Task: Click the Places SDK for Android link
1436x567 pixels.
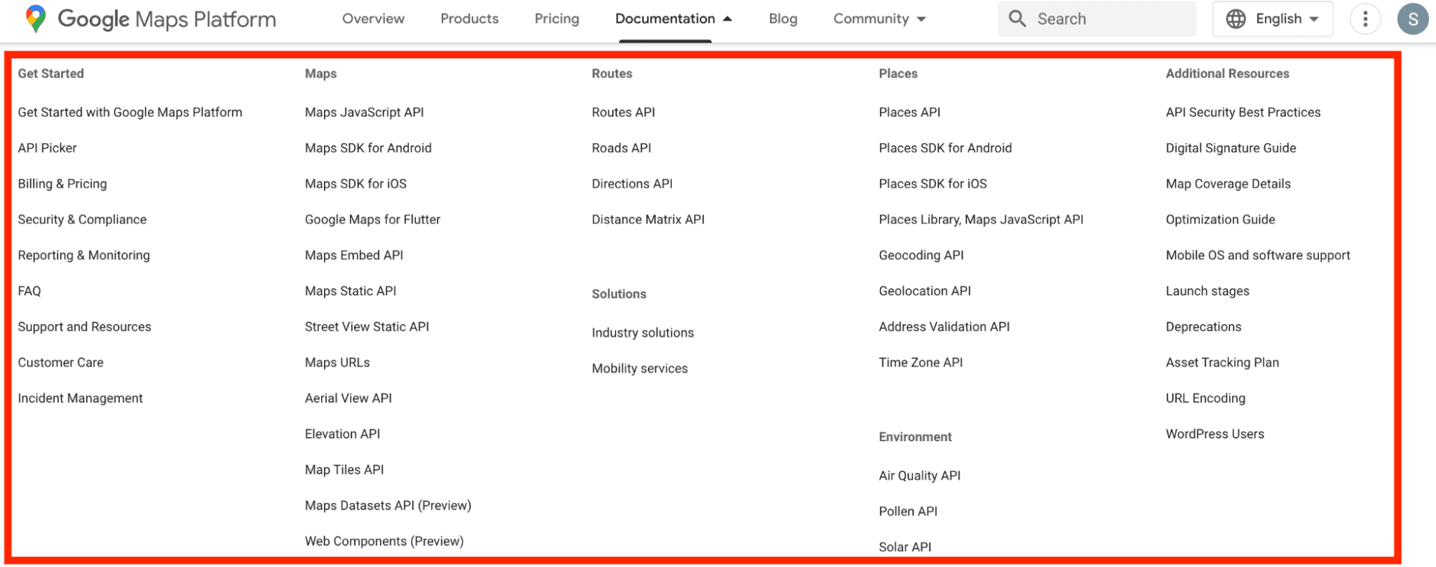Action: coord(945,148)
